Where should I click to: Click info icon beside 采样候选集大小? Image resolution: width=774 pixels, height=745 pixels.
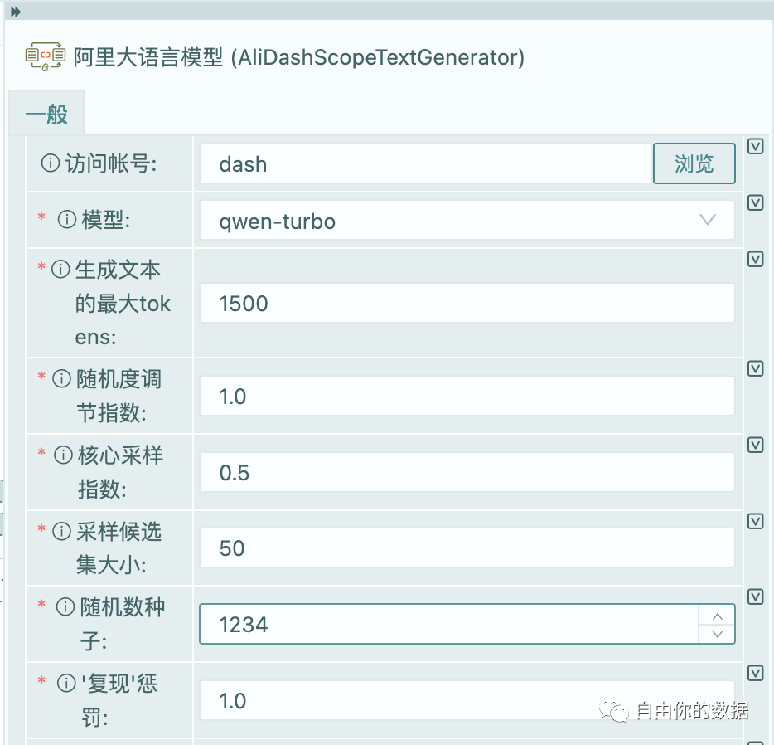point(61,531)
